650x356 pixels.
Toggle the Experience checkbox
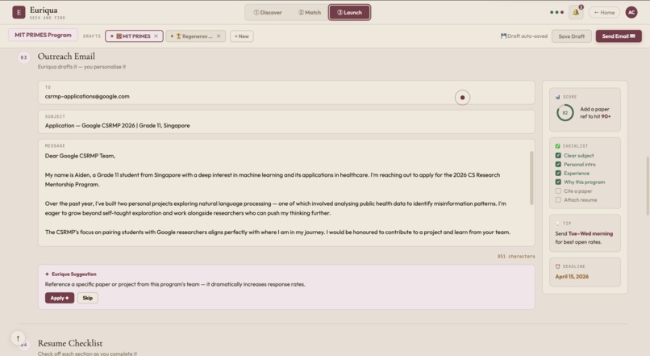(558, 173)
